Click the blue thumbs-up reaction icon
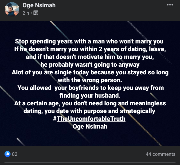Screen dimensions: 180x165 7,154
